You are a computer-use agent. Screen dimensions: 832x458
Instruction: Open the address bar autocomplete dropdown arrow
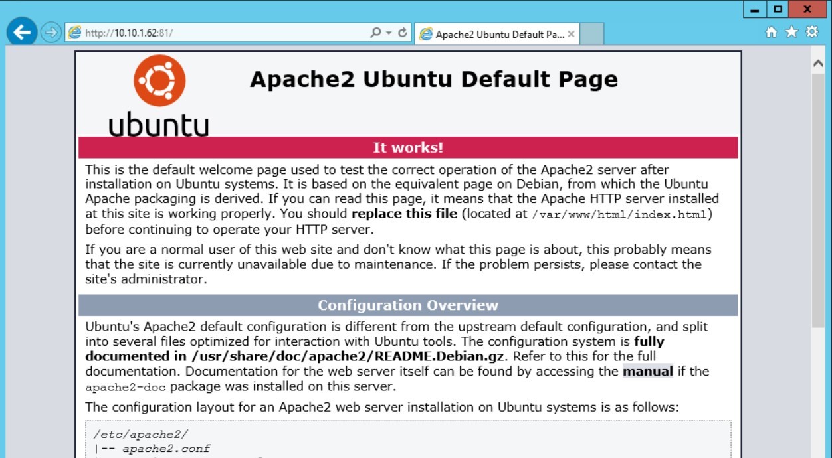389,33
